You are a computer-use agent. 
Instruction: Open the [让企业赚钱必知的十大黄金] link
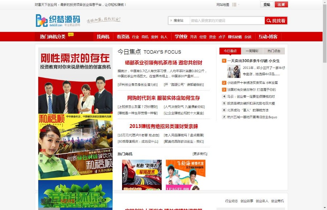[x=184, y=113]
